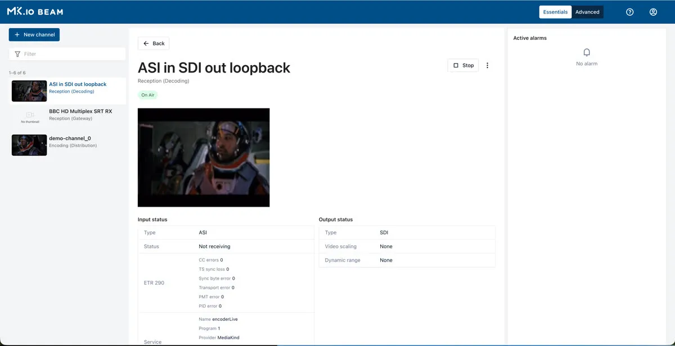Open the user account profile icon
The height and width of the screenshot is (346, 675).
[653, 12]
